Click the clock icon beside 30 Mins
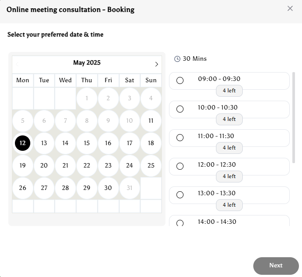This screenshot has width=302, height=277. pos(177,59)
